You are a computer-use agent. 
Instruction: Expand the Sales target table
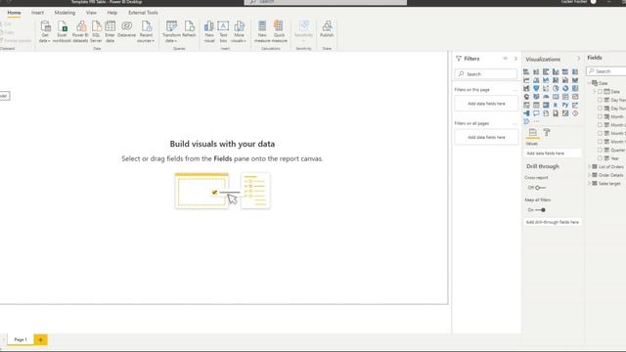[589, 184]
